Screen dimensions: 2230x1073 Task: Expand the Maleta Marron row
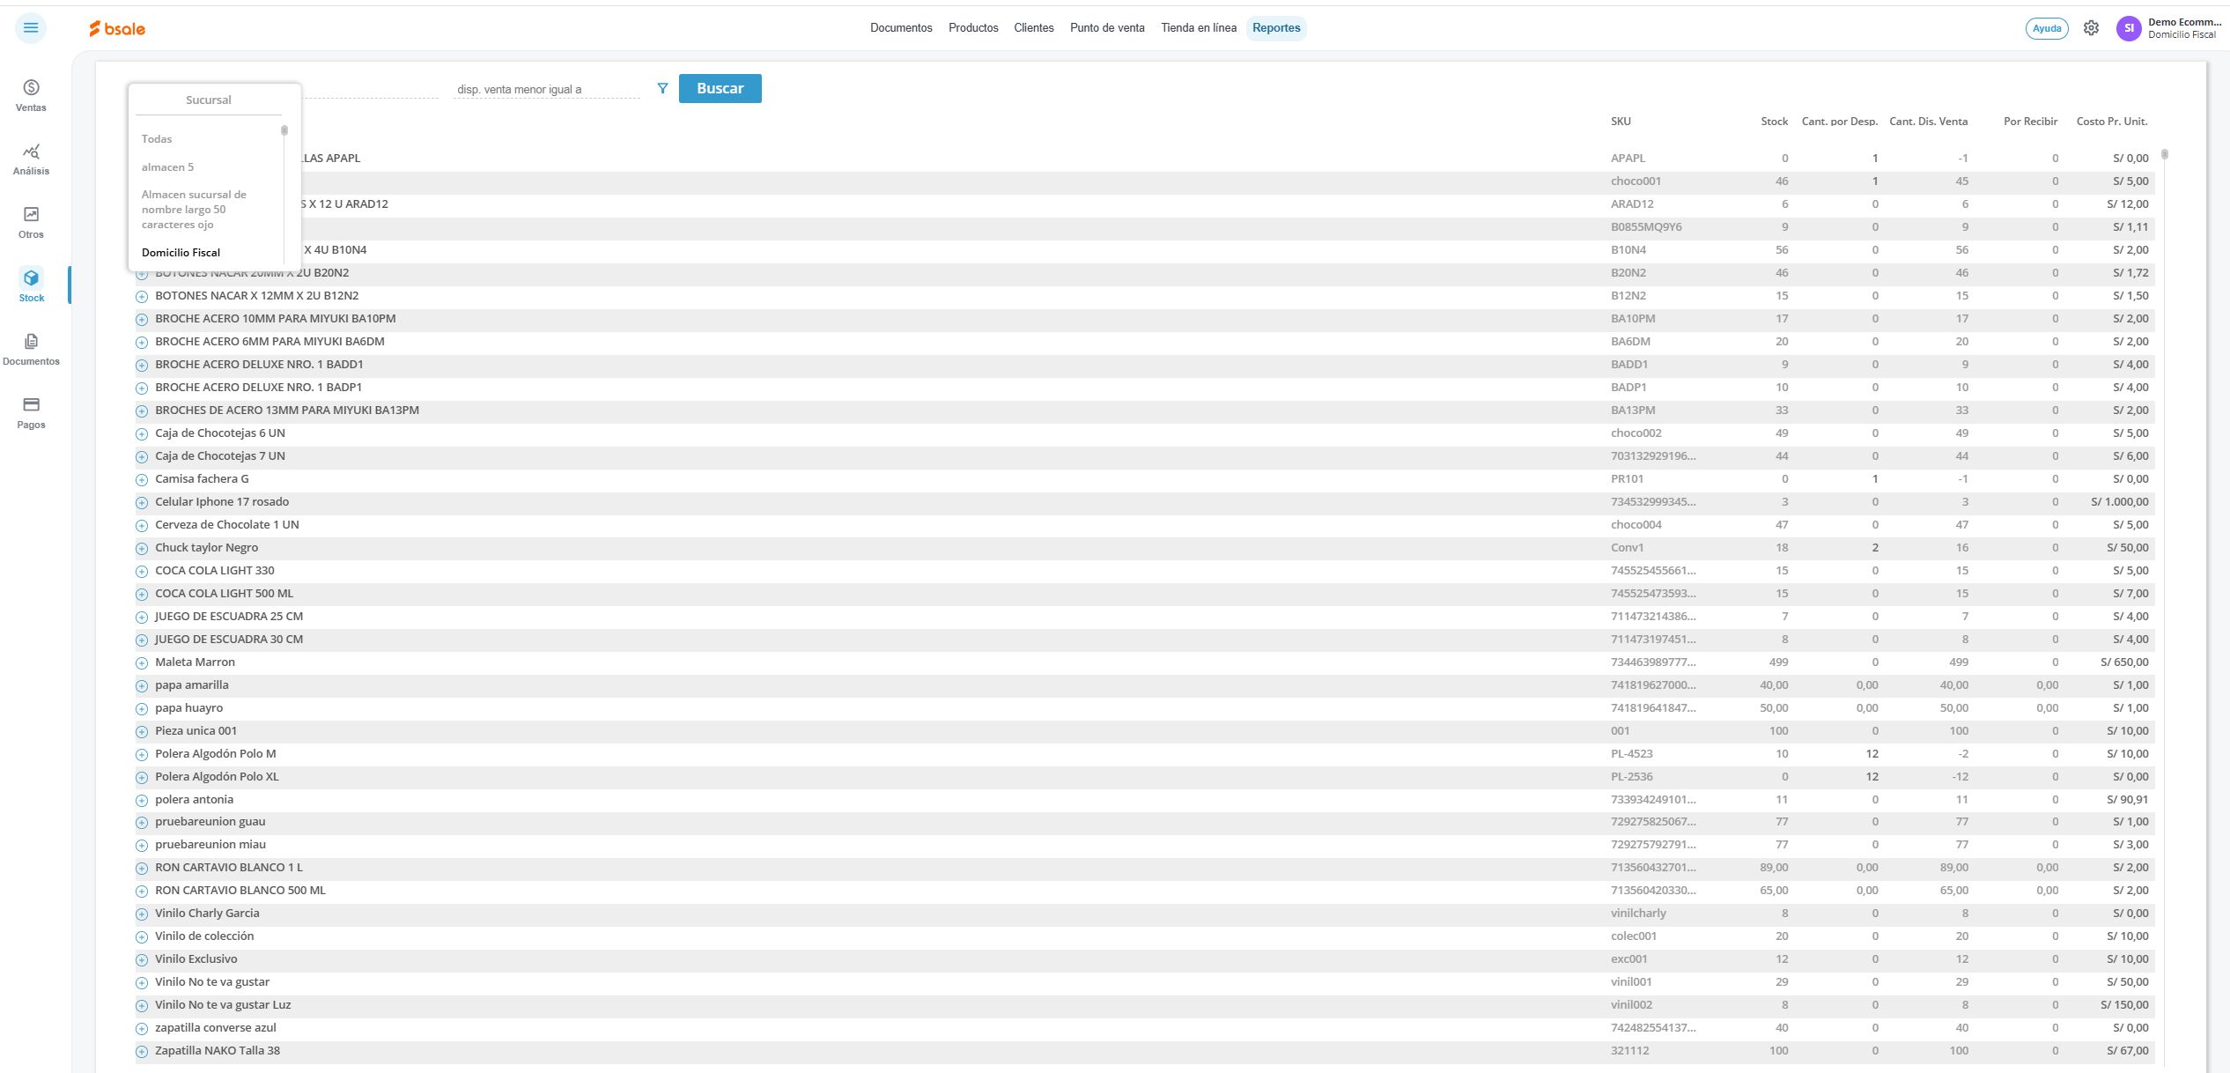coord(141,662)
